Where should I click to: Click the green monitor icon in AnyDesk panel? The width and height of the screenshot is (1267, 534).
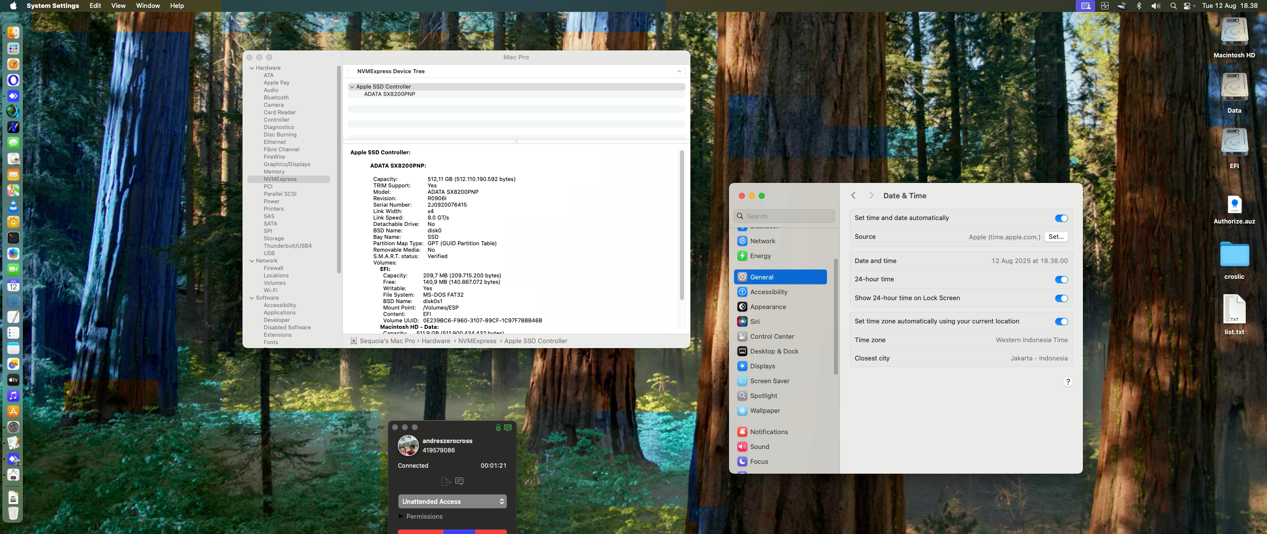(508, 427)
